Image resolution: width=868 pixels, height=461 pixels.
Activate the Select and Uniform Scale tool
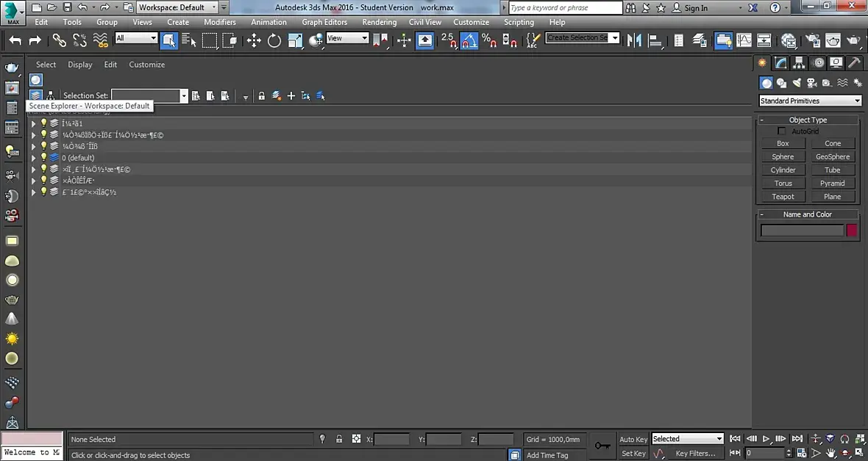pos(295,40)
